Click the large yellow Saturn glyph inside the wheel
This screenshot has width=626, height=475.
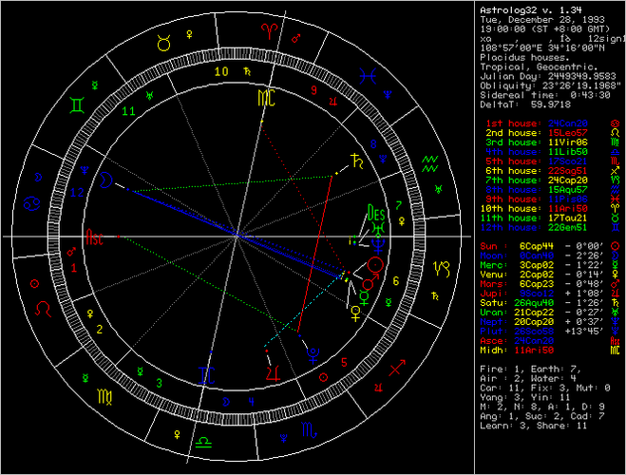tap(357, 161)
